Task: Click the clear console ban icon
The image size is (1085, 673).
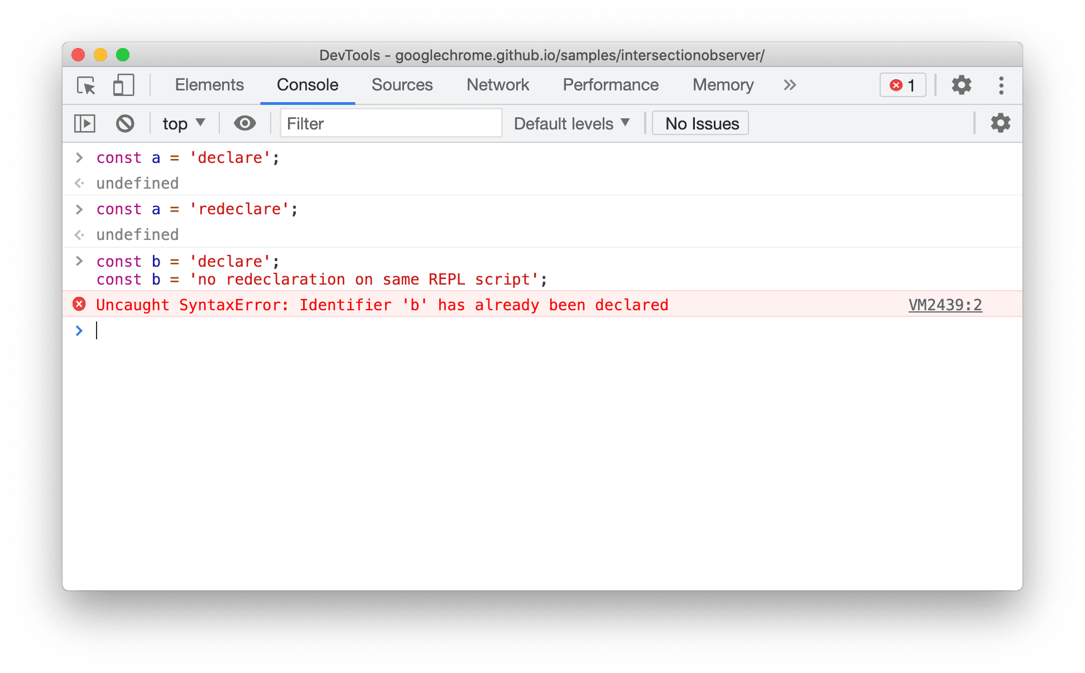Action: (x=125, y=123)
